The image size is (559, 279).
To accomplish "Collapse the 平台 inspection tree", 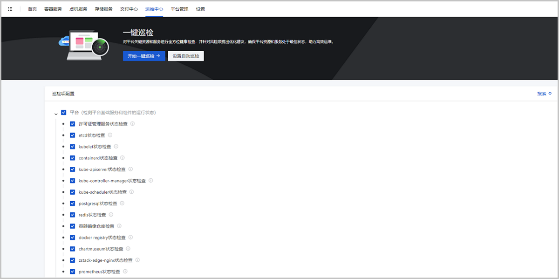I will [57, 112].
